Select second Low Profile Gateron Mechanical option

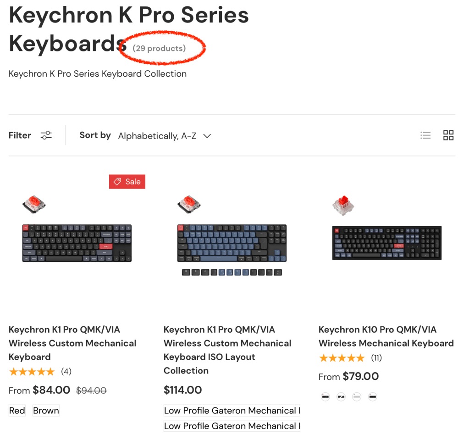click(x=232, y=426)
